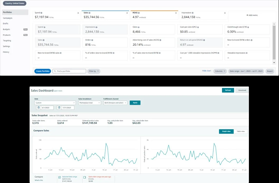The image size is (279, 183).
Task: Open Campaigns in the sidebar
Action: click(8, 18)
